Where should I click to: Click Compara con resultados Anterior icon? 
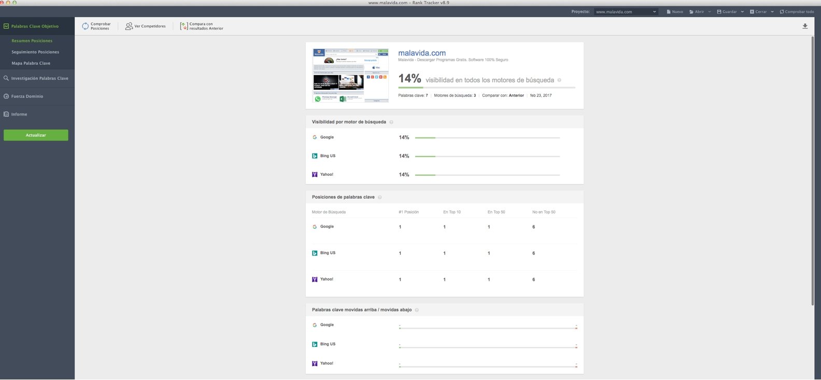[x=184, y=26]
